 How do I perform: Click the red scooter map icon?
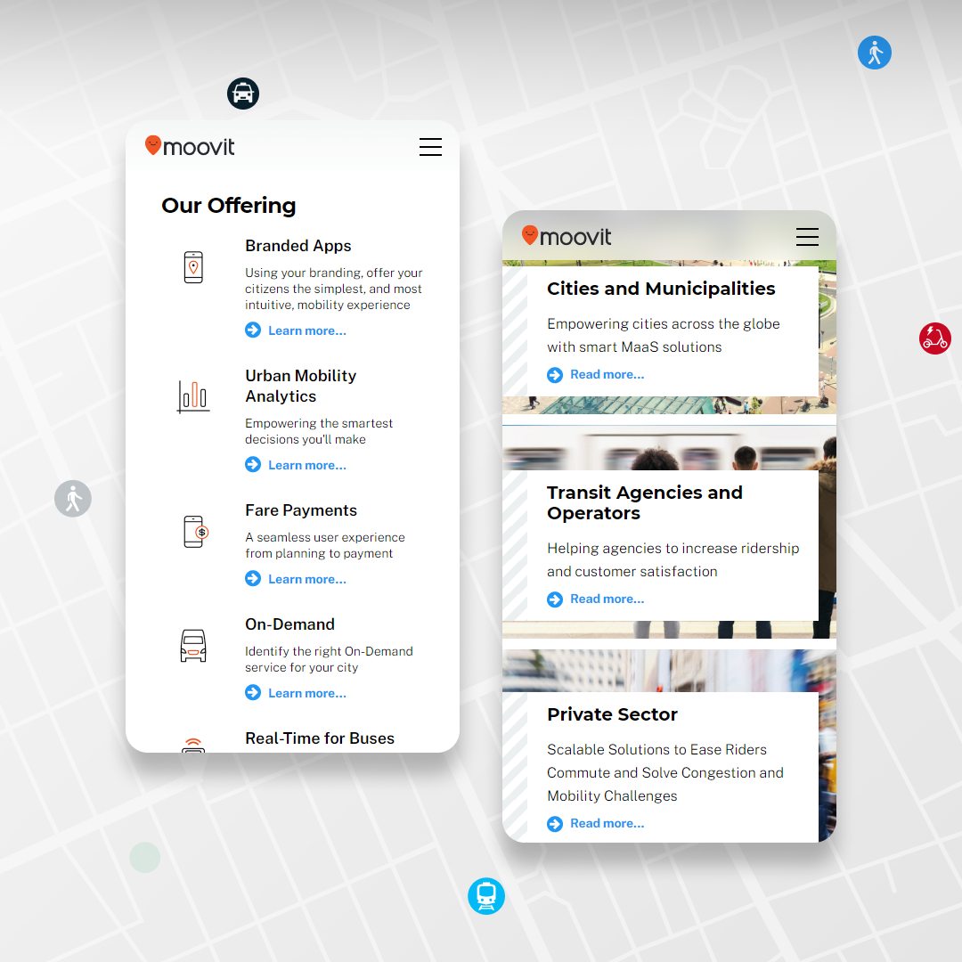[935, 338]
